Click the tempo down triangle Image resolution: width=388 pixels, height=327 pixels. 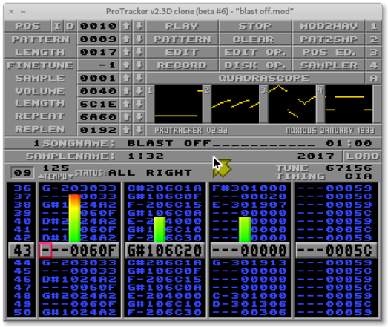pos(70,176)
